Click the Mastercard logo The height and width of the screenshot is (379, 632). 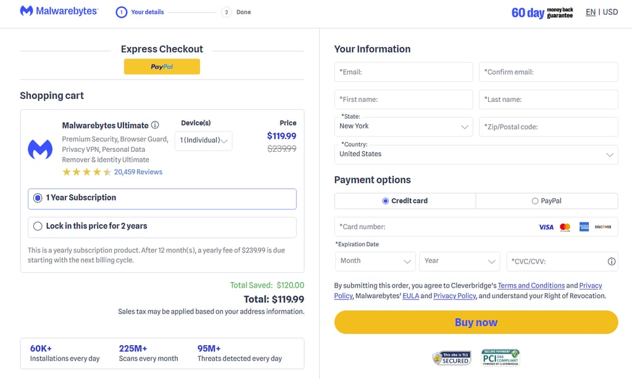pyautogui.click(x=565, y=227)
